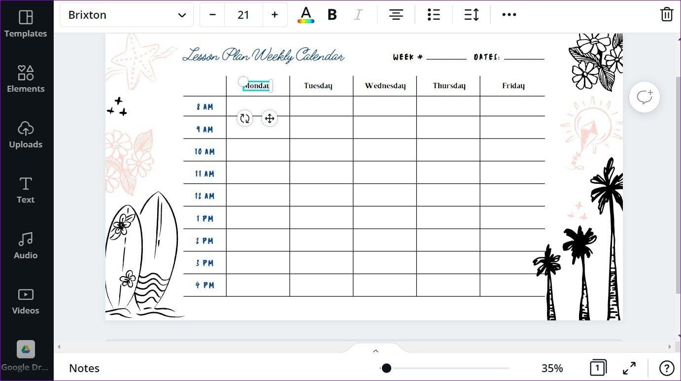Select the Lesson Plan Weekly Calendar title
Image resolution: width=681 pixels, height=381 pixels.
(x=263, y=56)
